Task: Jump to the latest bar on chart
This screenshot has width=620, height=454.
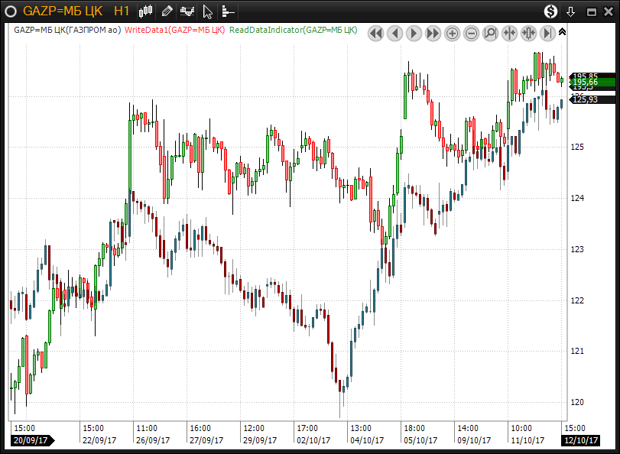Action: (547, 33)
